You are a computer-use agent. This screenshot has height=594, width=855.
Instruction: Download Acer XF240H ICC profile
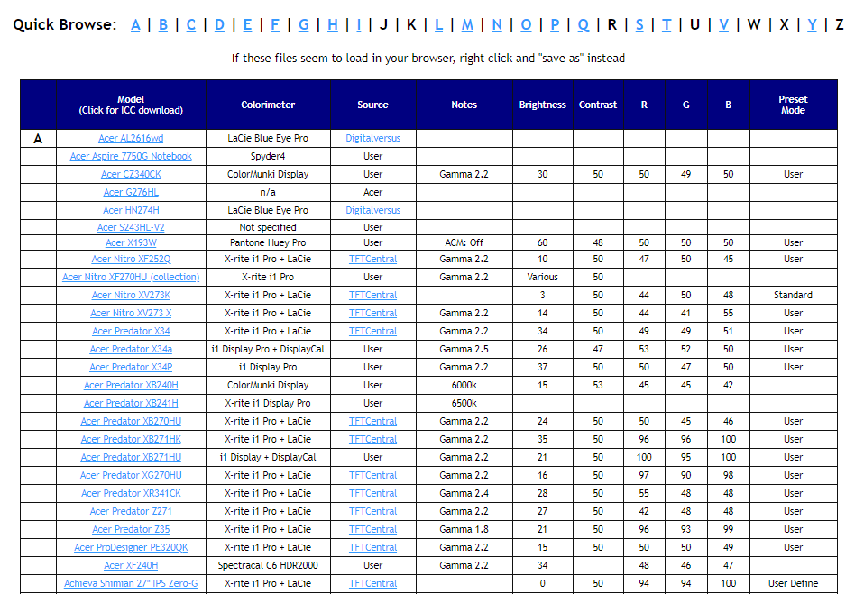[x=131, y=566]
